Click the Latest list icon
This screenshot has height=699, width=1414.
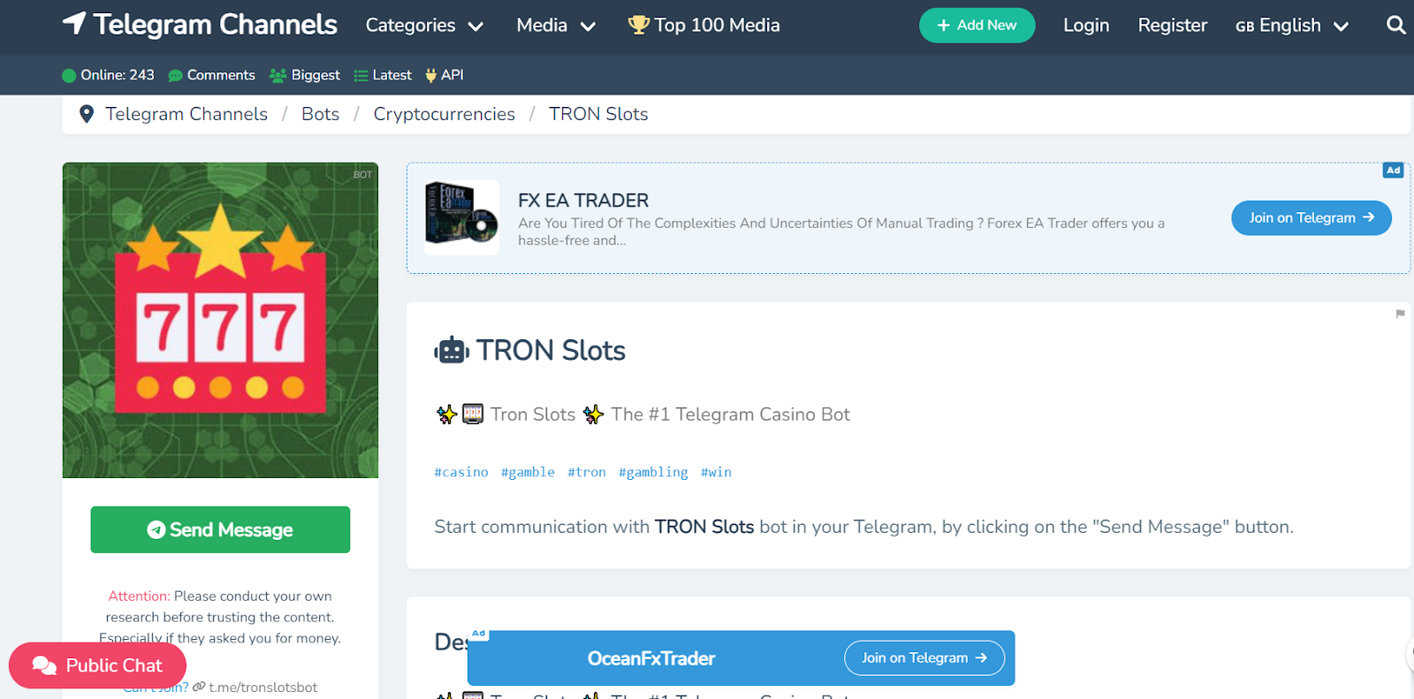click(361, 76)
